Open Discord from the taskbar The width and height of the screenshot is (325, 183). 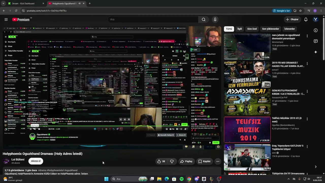coord(197,179)
